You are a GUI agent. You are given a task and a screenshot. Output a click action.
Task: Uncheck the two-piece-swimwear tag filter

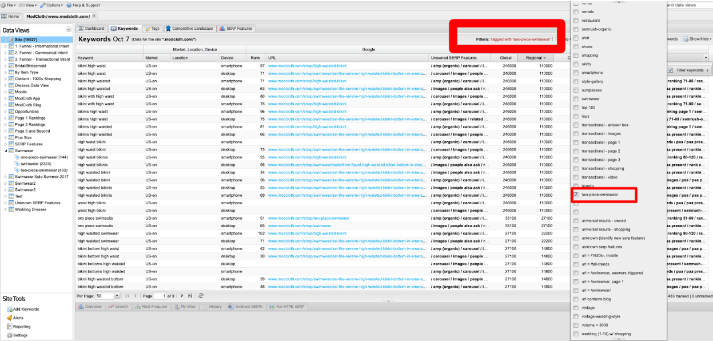click(575, 195)
